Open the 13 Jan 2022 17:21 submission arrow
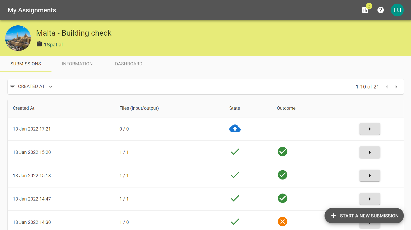 (x=370, y=129)
